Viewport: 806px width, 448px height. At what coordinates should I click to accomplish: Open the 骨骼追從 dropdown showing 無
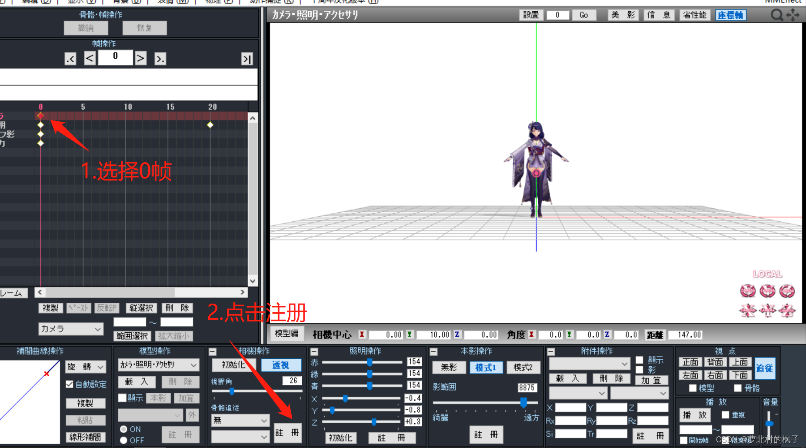click(240, 420)
